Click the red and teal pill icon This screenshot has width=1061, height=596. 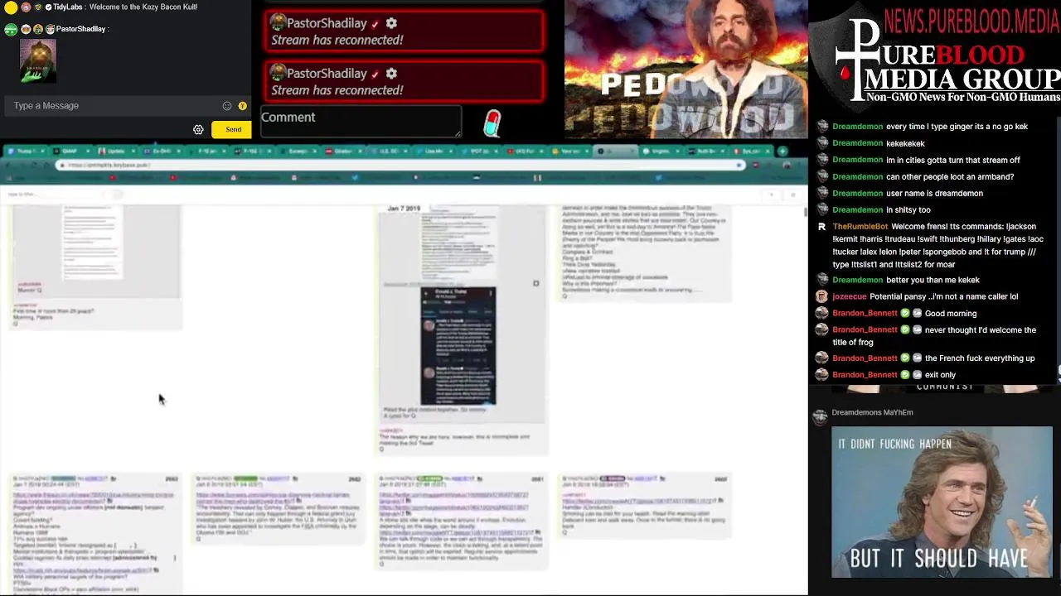(492, 124)
